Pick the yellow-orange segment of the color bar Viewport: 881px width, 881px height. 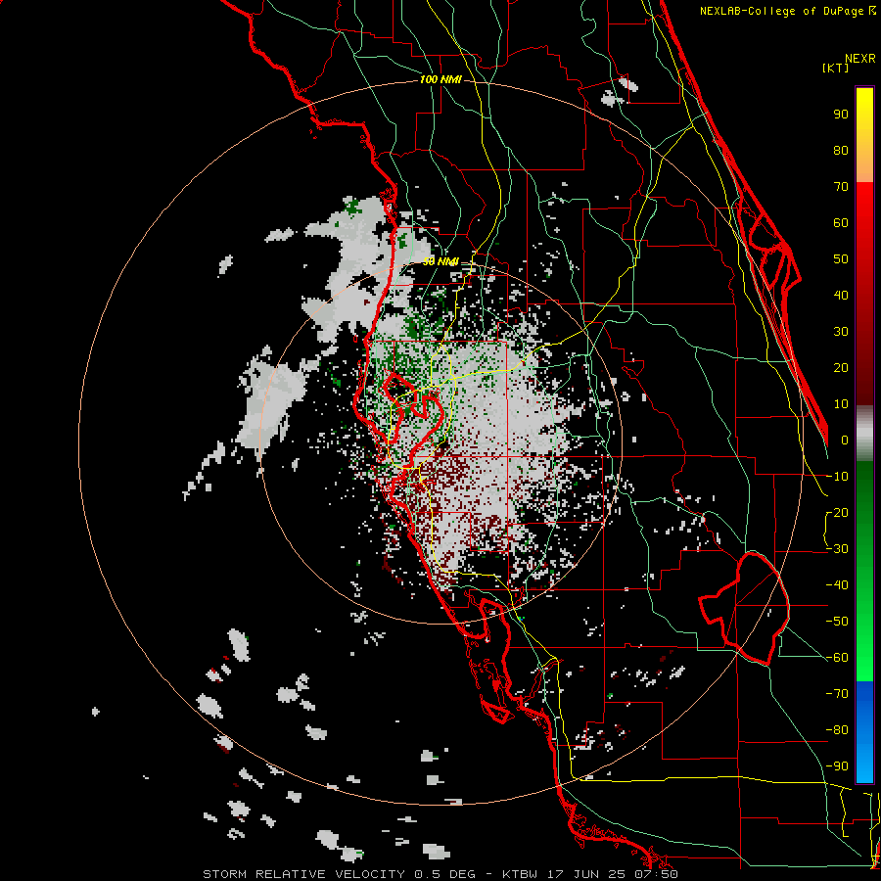(864, 135)
